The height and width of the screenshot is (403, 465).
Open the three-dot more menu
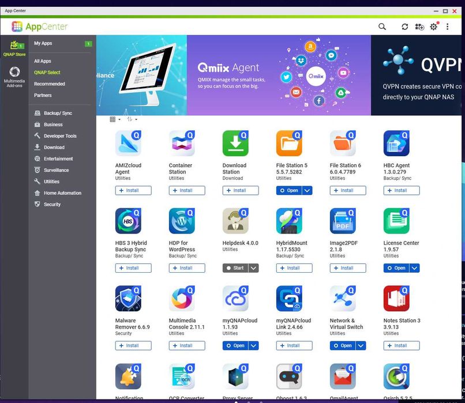[447, 27]
